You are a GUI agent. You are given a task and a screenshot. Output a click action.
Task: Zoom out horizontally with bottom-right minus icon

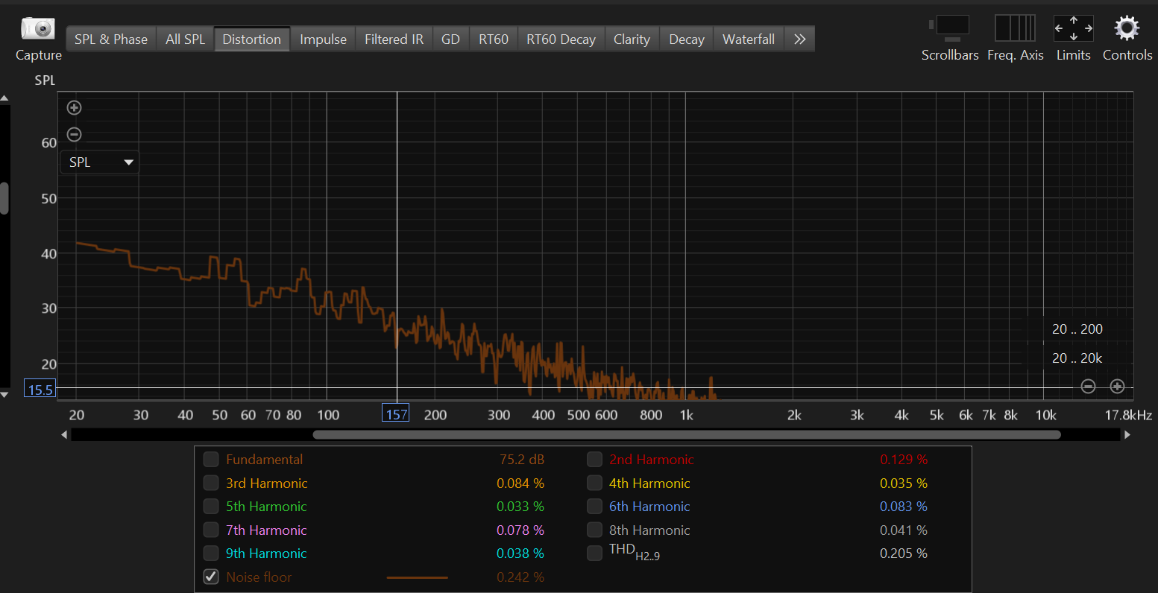click(x=1088, y=386)
